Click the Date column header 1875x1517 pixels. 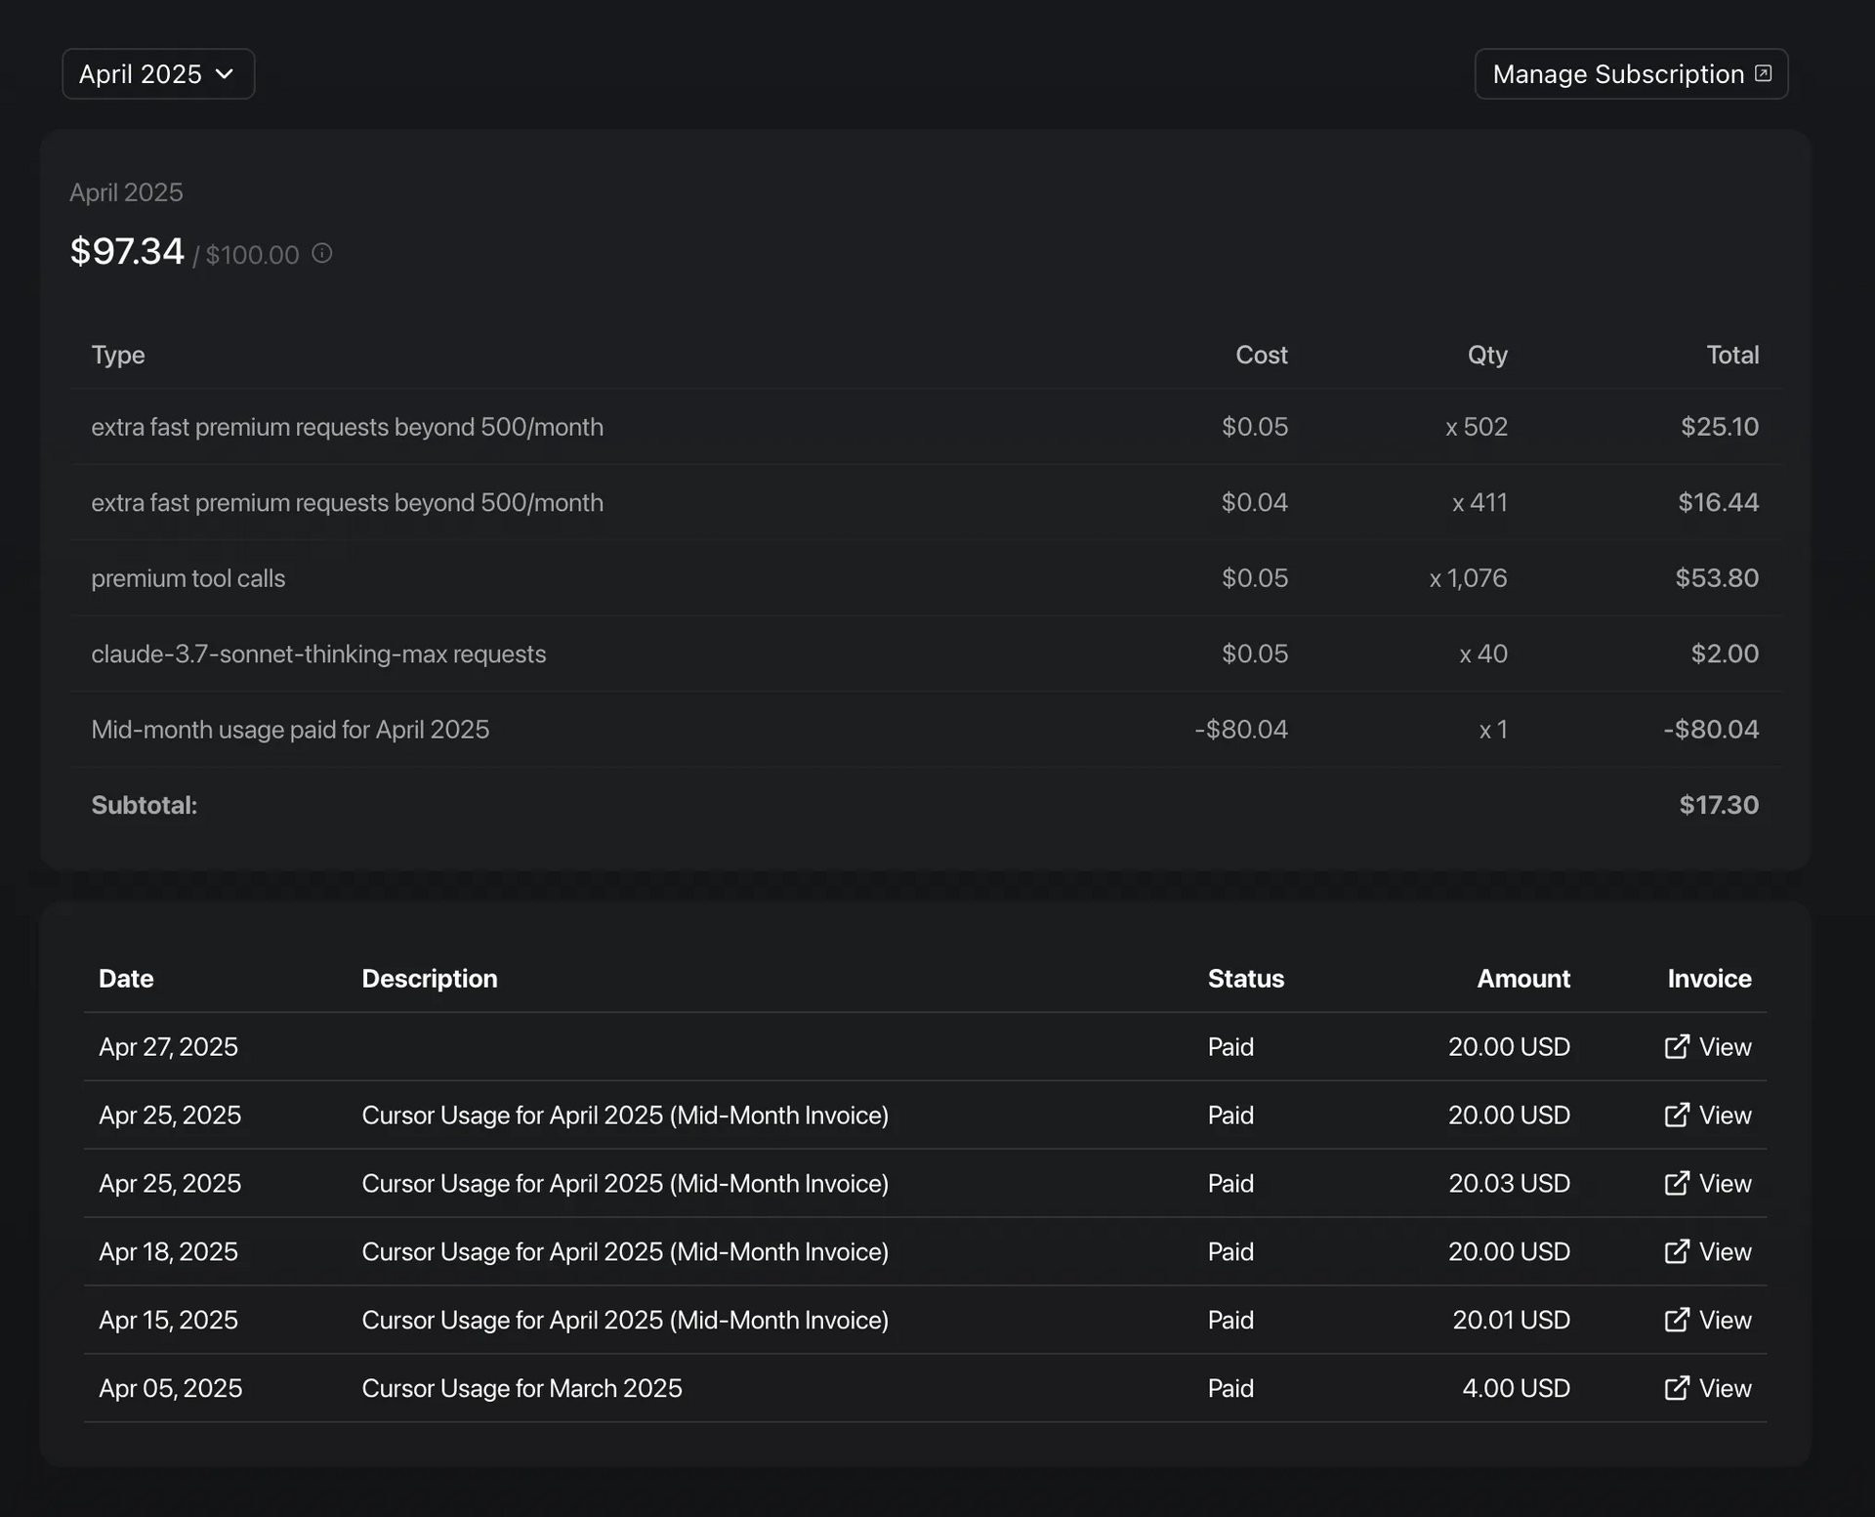point(126,979)
